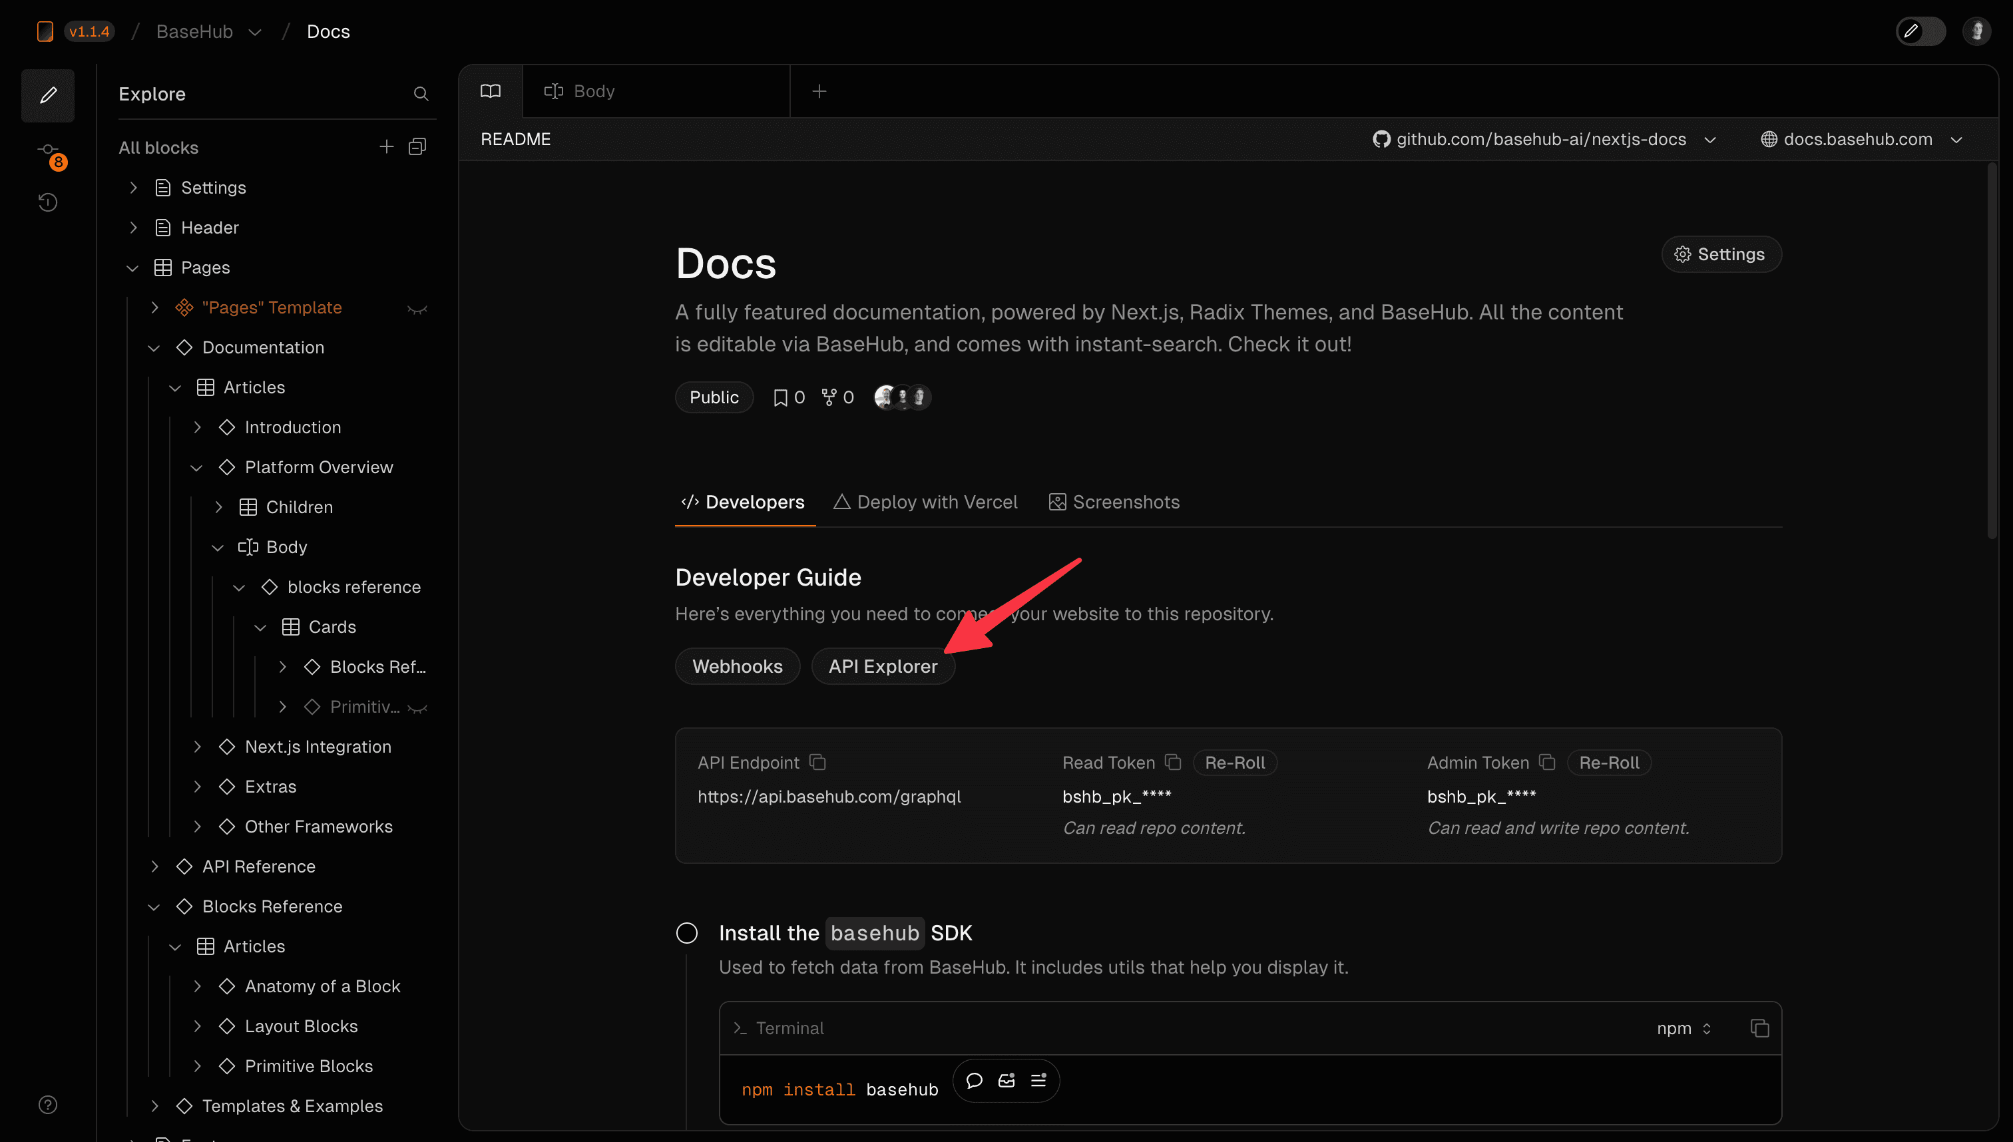Expand the Header block

click(133, 228)
